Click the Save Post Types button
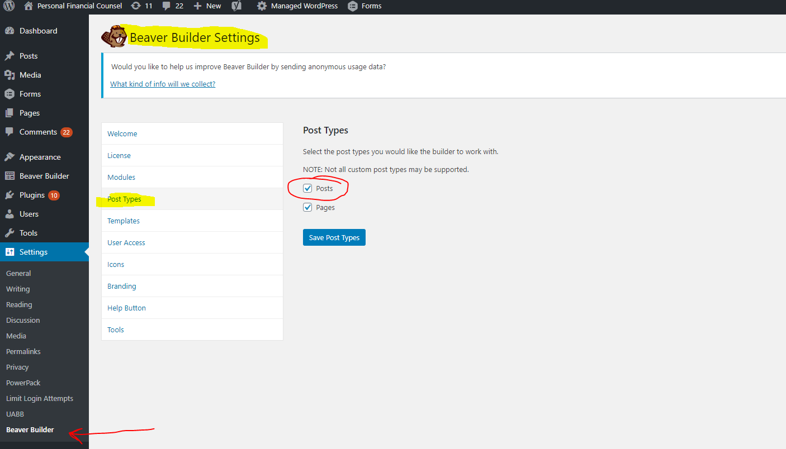 tap(334, 237)
